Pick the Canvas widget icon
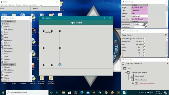 (x=2, y=26)
